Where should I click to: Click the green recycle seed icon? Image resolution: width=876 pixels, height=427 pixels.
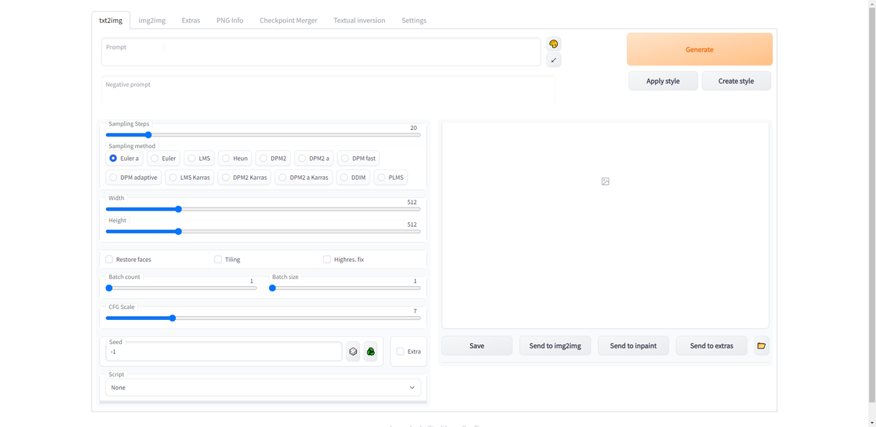[370, 351]
